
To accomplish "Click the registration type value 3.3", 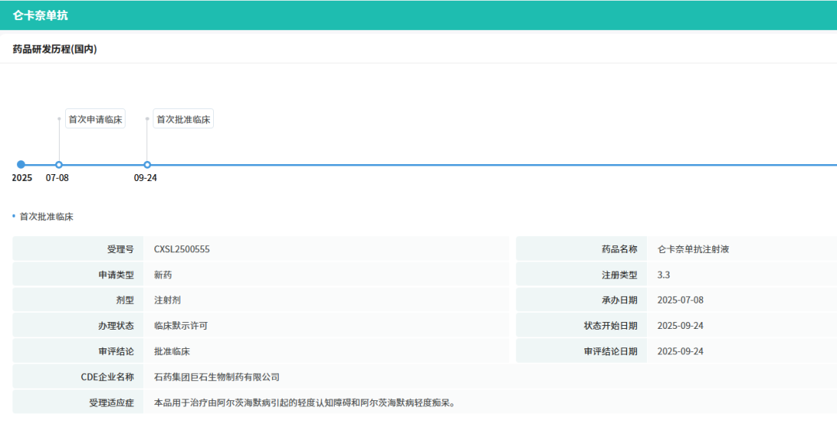I will coord(663,275).
